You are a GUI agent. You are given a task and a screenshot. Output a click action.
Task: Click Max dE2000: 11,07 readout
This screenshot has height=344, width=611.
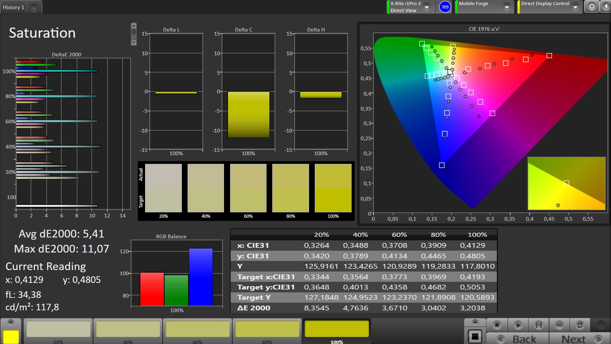pos(62,249)
